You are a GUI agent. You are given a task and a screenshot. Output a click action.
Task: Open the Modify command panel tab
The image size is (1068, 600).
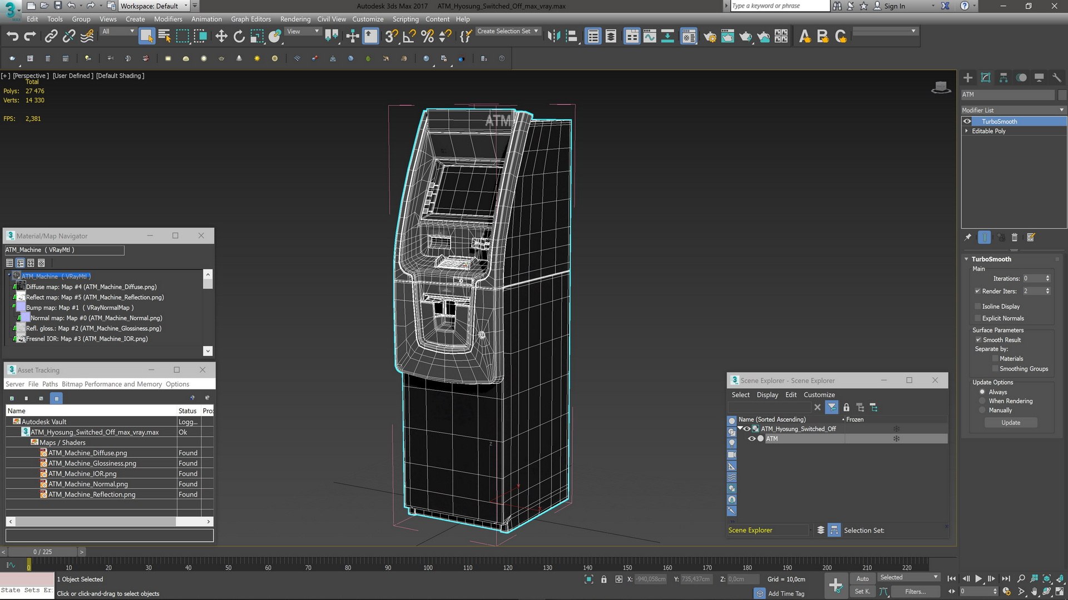point(986,78)
